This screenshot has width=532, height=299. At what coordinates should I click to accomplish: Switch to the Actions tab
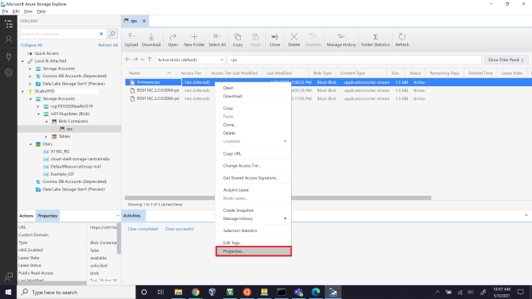(26, 216)
